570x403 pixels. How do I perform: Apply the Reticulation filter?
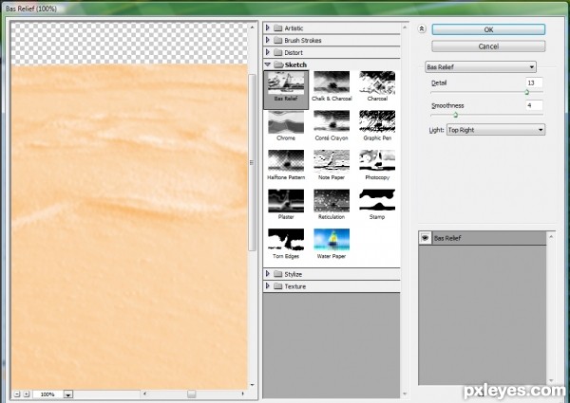(x=332, y=205)
